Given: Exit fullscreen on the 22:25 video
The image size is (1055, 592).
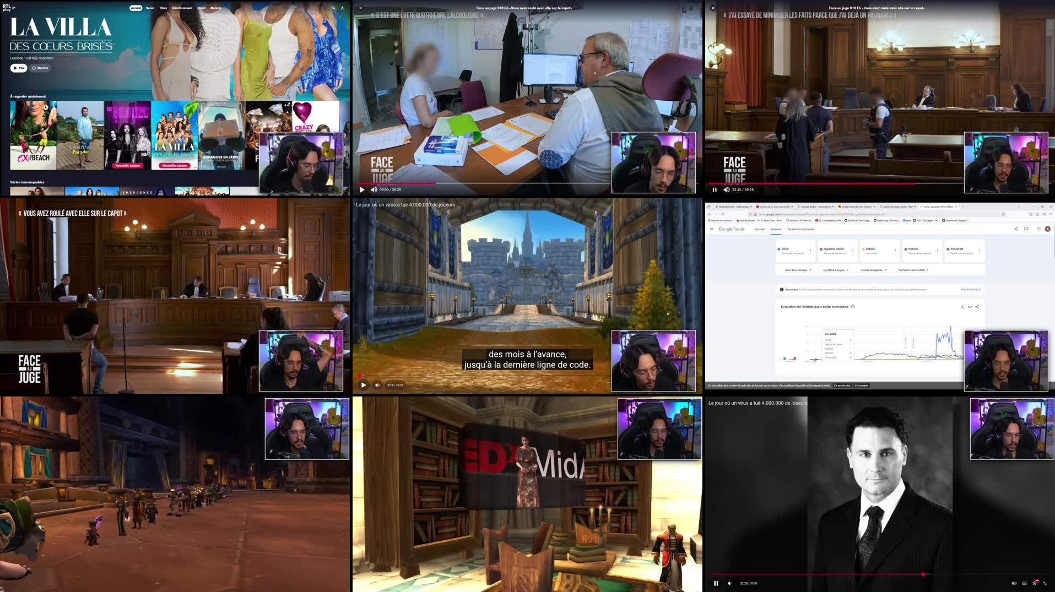Looking at the screenshot, I should coord(1045,583).
